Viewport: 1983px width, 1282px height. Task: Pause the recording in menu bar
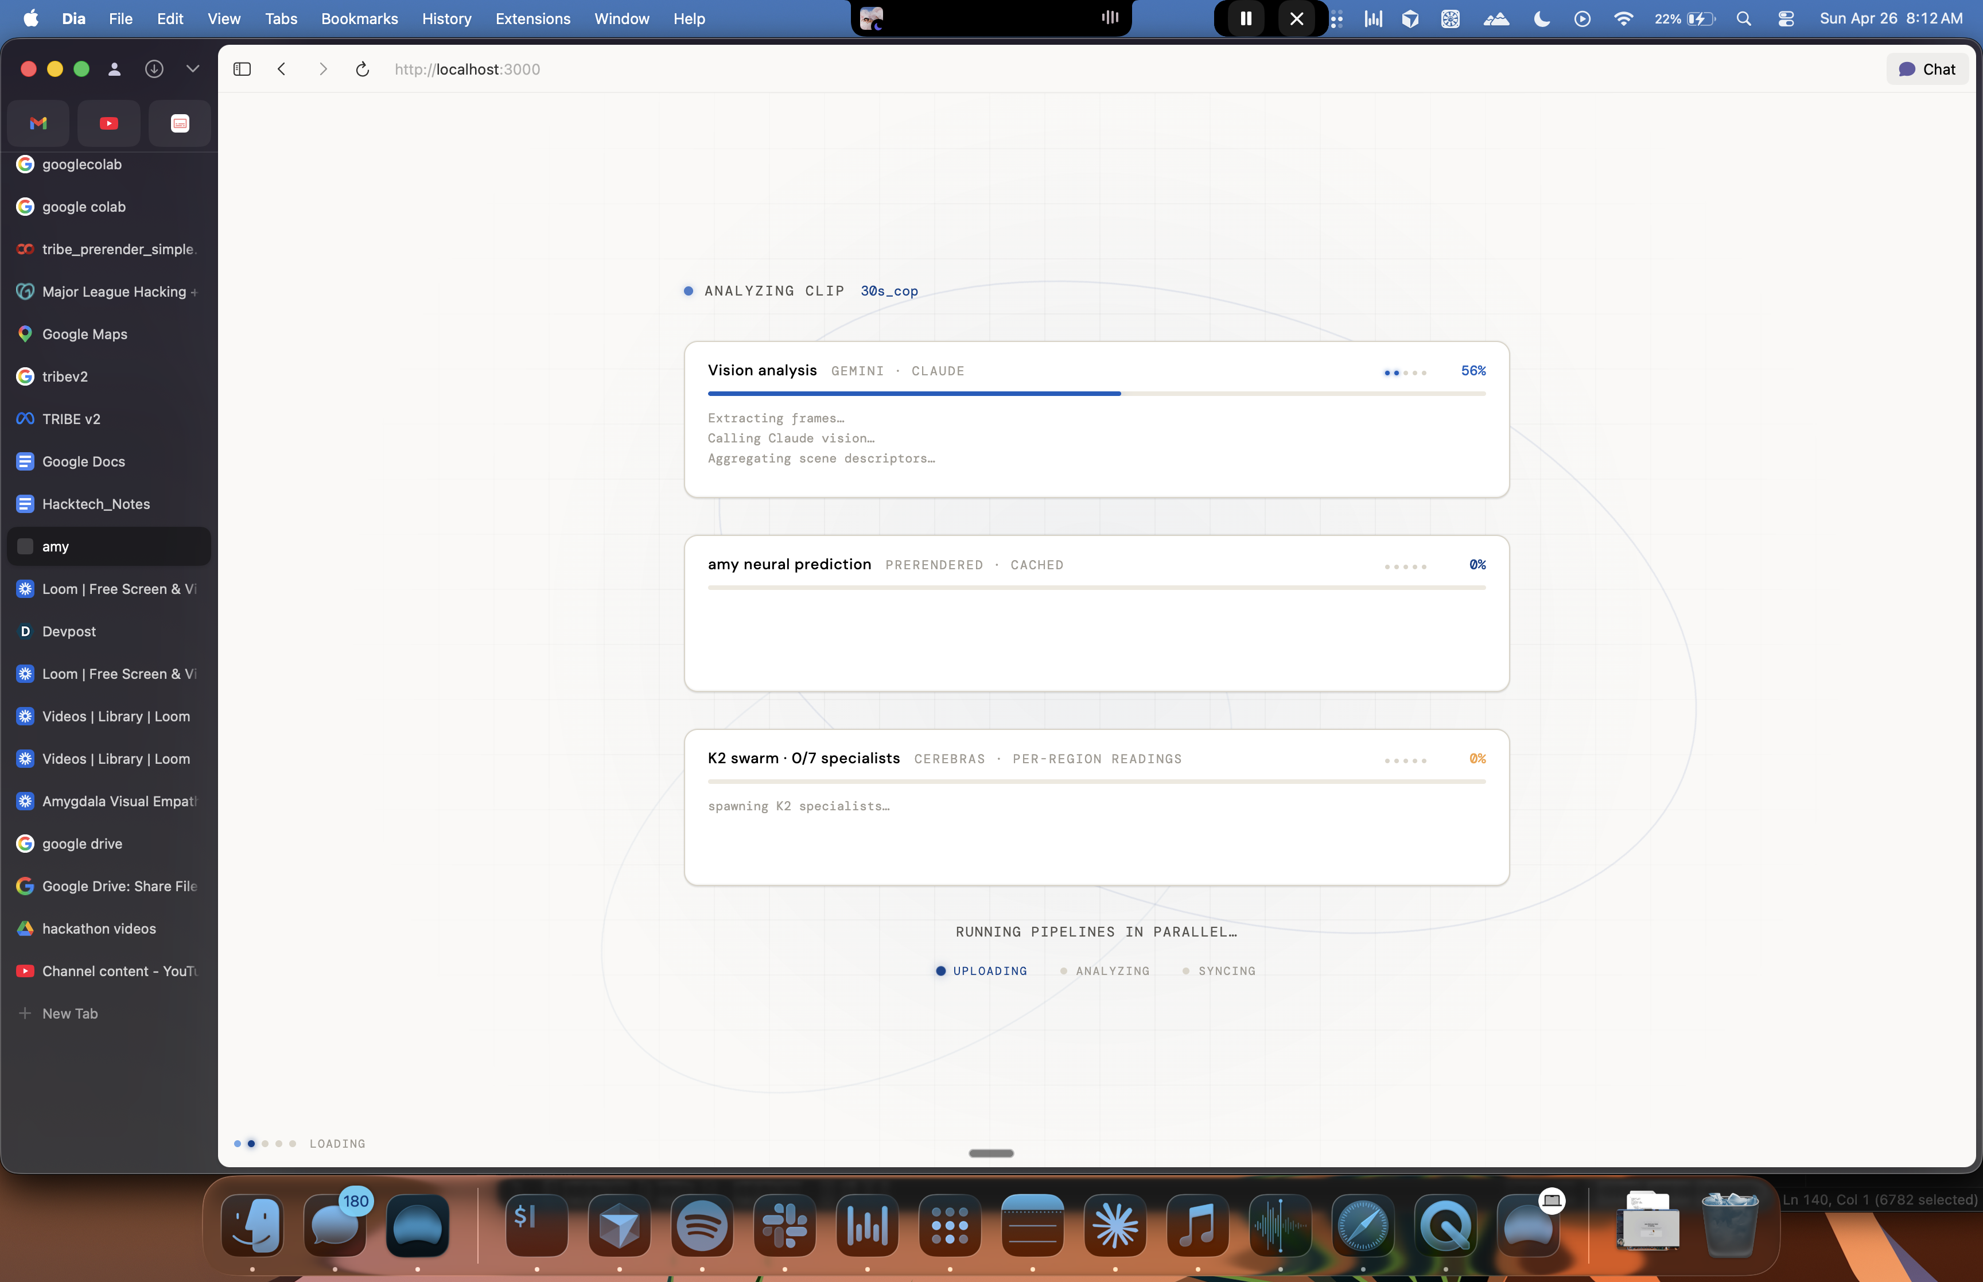point(1246,18)
